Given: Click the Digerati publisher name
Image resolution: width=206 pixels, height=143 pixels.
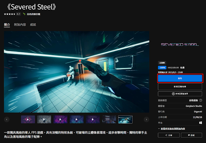Looking at the screenshot, I should pyautogui.click(x=198, y=111).
